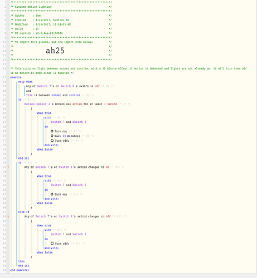
Task: Click the 'Motion Sensor 2' device name
Action: (x=37, y=104)
